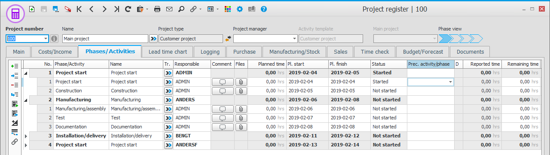
Task: Open files for the Test activity
Action: click(x=241, y=118)
